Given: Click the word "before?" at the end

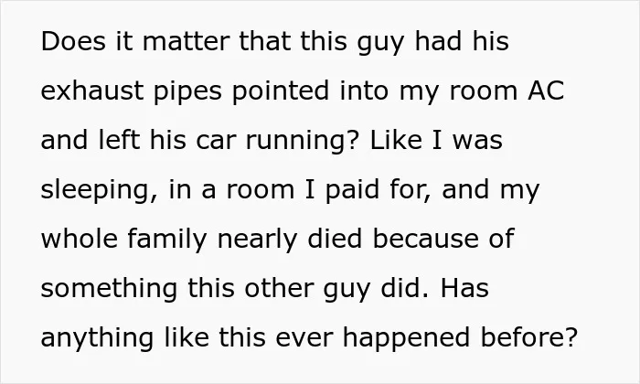Looking at the screenshot, I should pos(529,337).
